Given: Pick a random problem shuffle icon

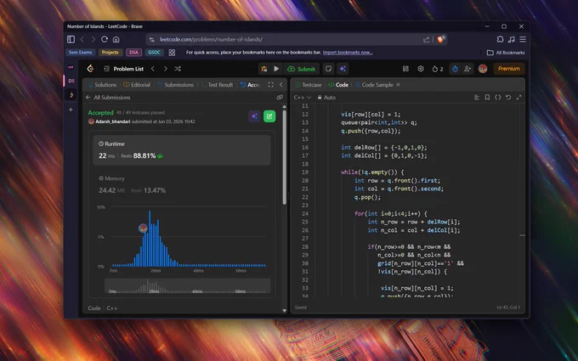Looking at the screenshot, I should point(178,69).
